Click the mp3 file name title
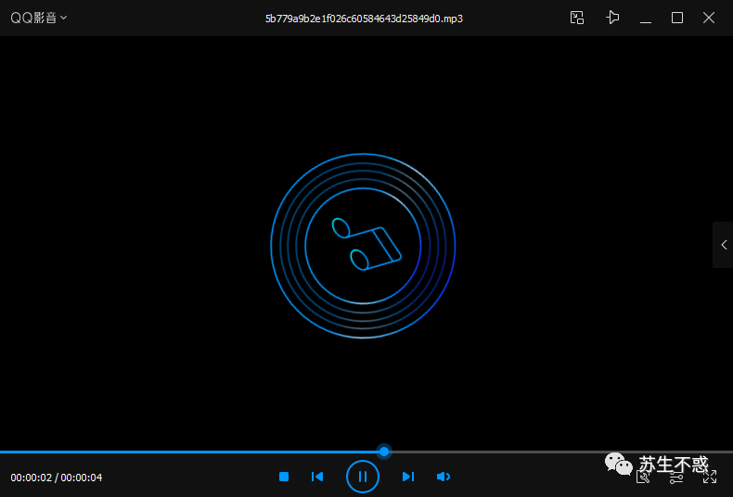This screenshot has width=733, height=497. (x=364, y=19)
